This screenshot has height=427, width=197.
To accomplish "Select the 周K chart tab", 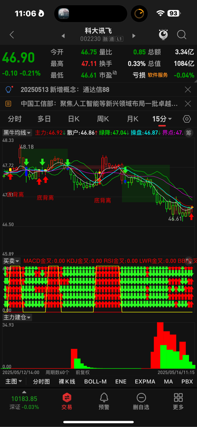I will pyautogui.click(x=103, y=119).
